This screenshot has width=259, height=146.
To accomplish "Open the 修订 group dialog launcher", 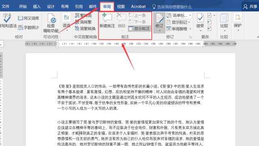I will (191, 37).
